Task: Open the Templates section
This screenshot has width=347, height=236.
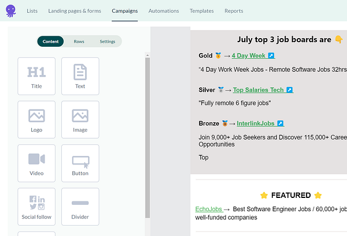Action: coord(202,11)
